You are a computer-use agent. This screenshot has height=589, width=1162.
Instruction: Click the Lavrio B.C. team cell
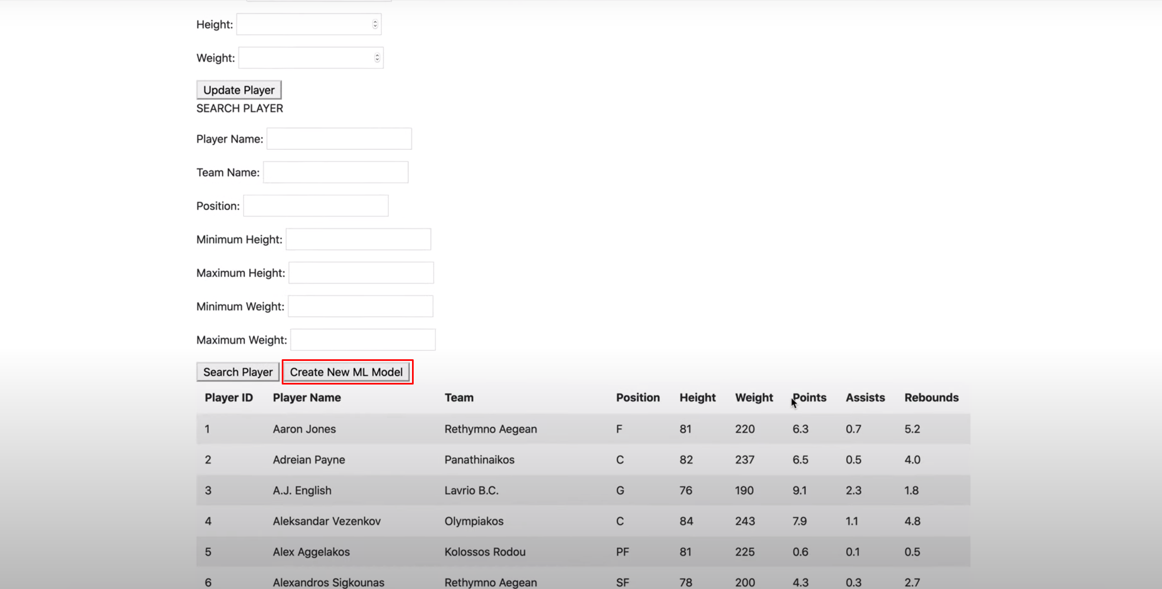(x=471, y=490)
